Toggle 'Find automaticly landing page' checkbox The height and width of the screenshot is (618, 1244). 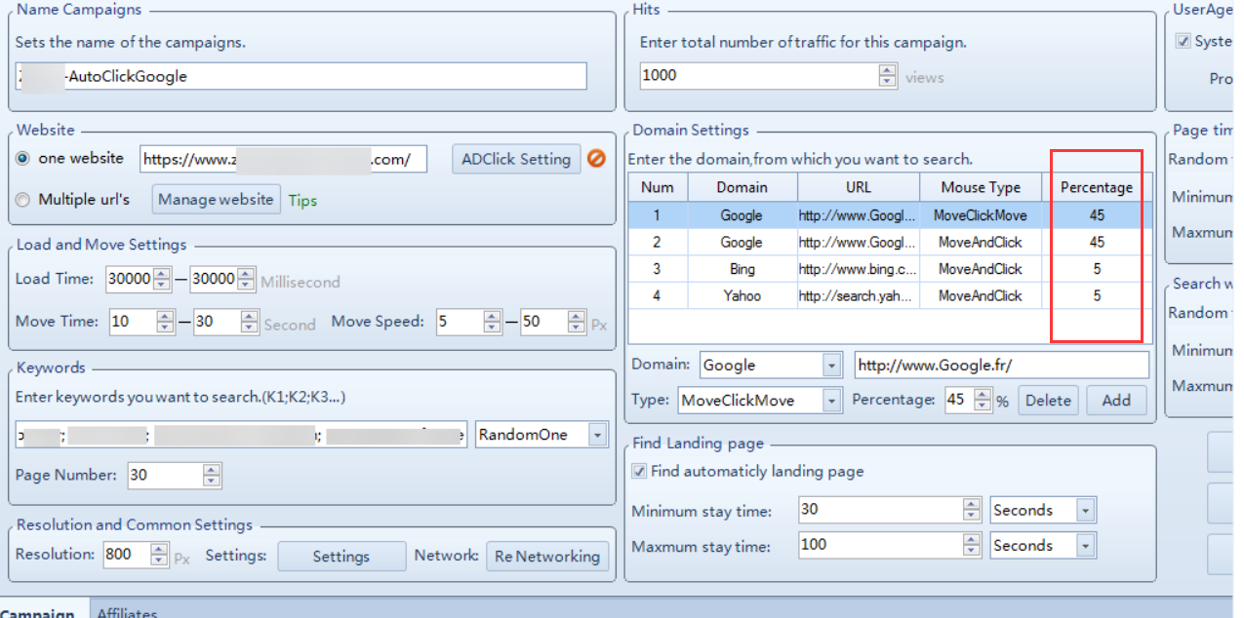639,472
